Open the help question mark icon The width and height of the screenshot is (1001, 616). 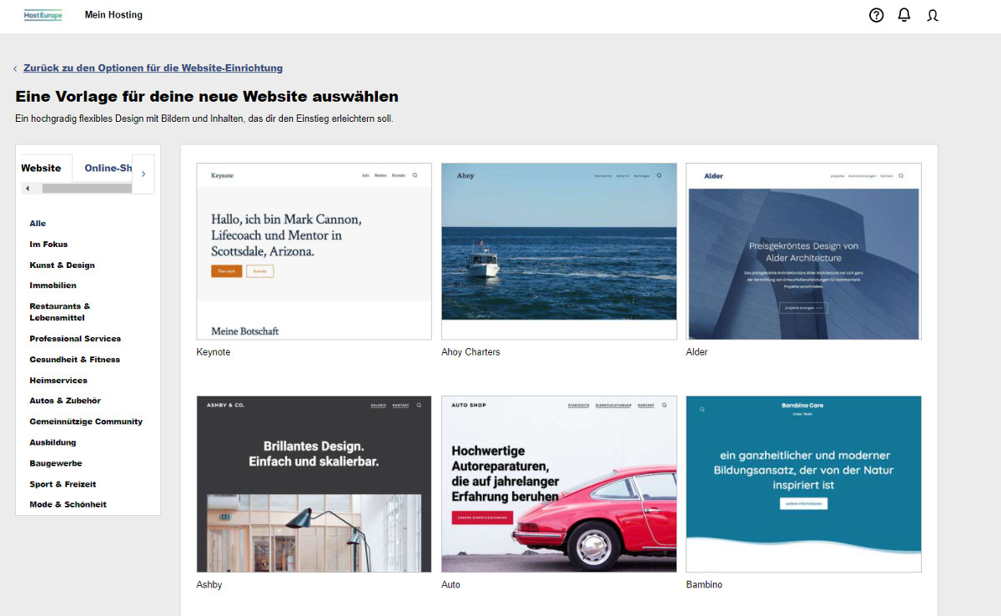[x=876, y=15]
